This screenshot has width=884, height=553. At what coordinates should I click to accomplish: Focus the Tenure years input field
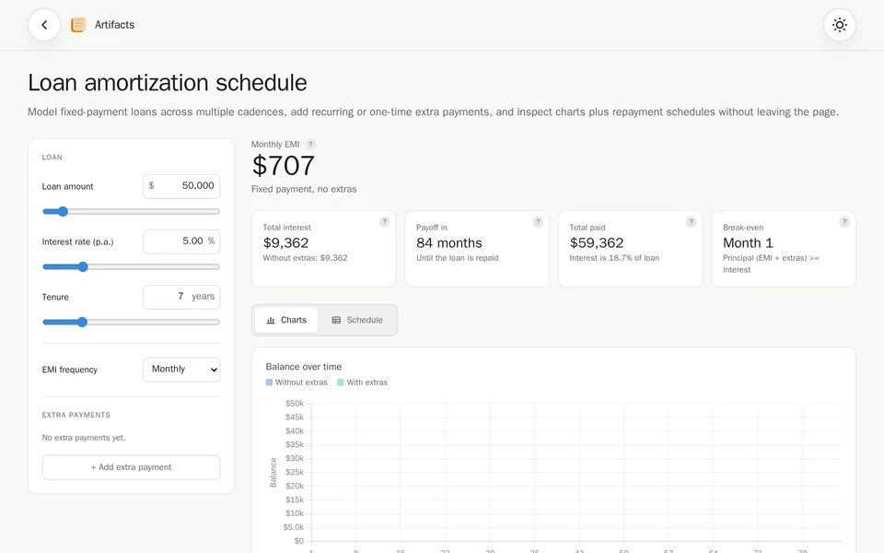[x=181, y=297]
